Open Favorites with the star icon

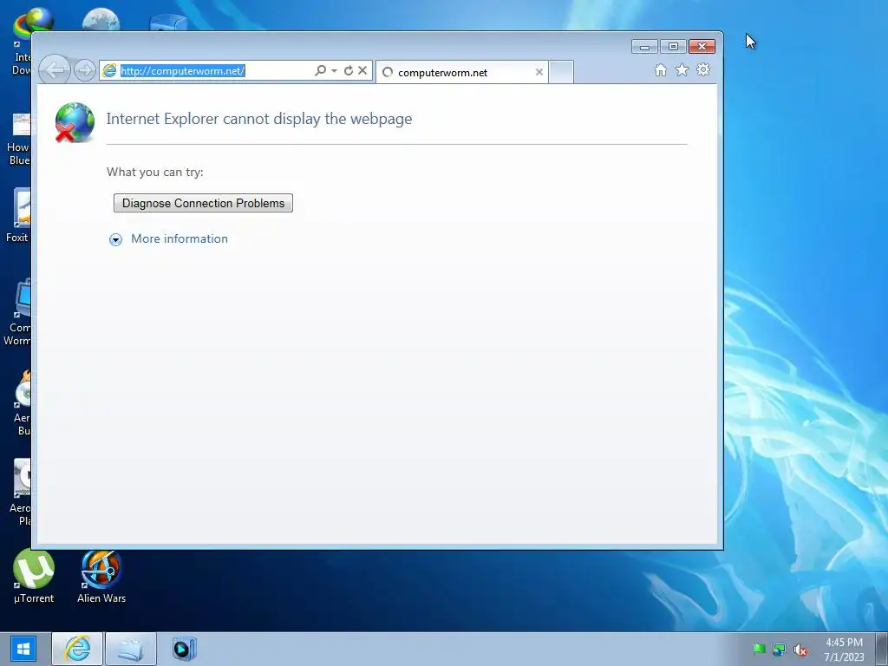tap(682, 70)
